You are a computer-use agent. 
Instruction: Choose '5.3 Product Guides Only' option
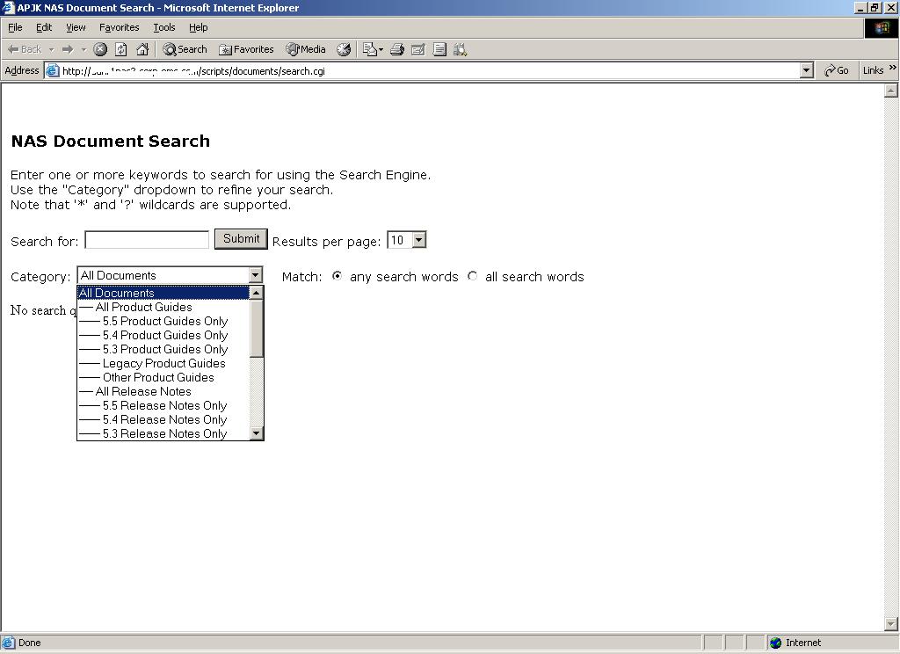163,349
